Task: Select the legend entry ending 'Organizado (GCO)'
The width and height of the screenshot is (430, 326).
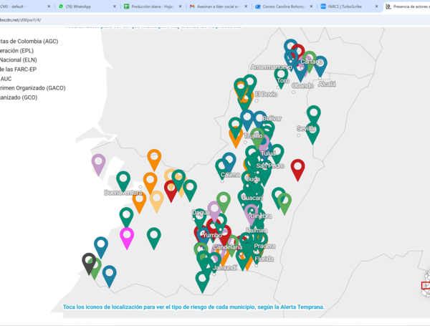Action: (19, 97)
